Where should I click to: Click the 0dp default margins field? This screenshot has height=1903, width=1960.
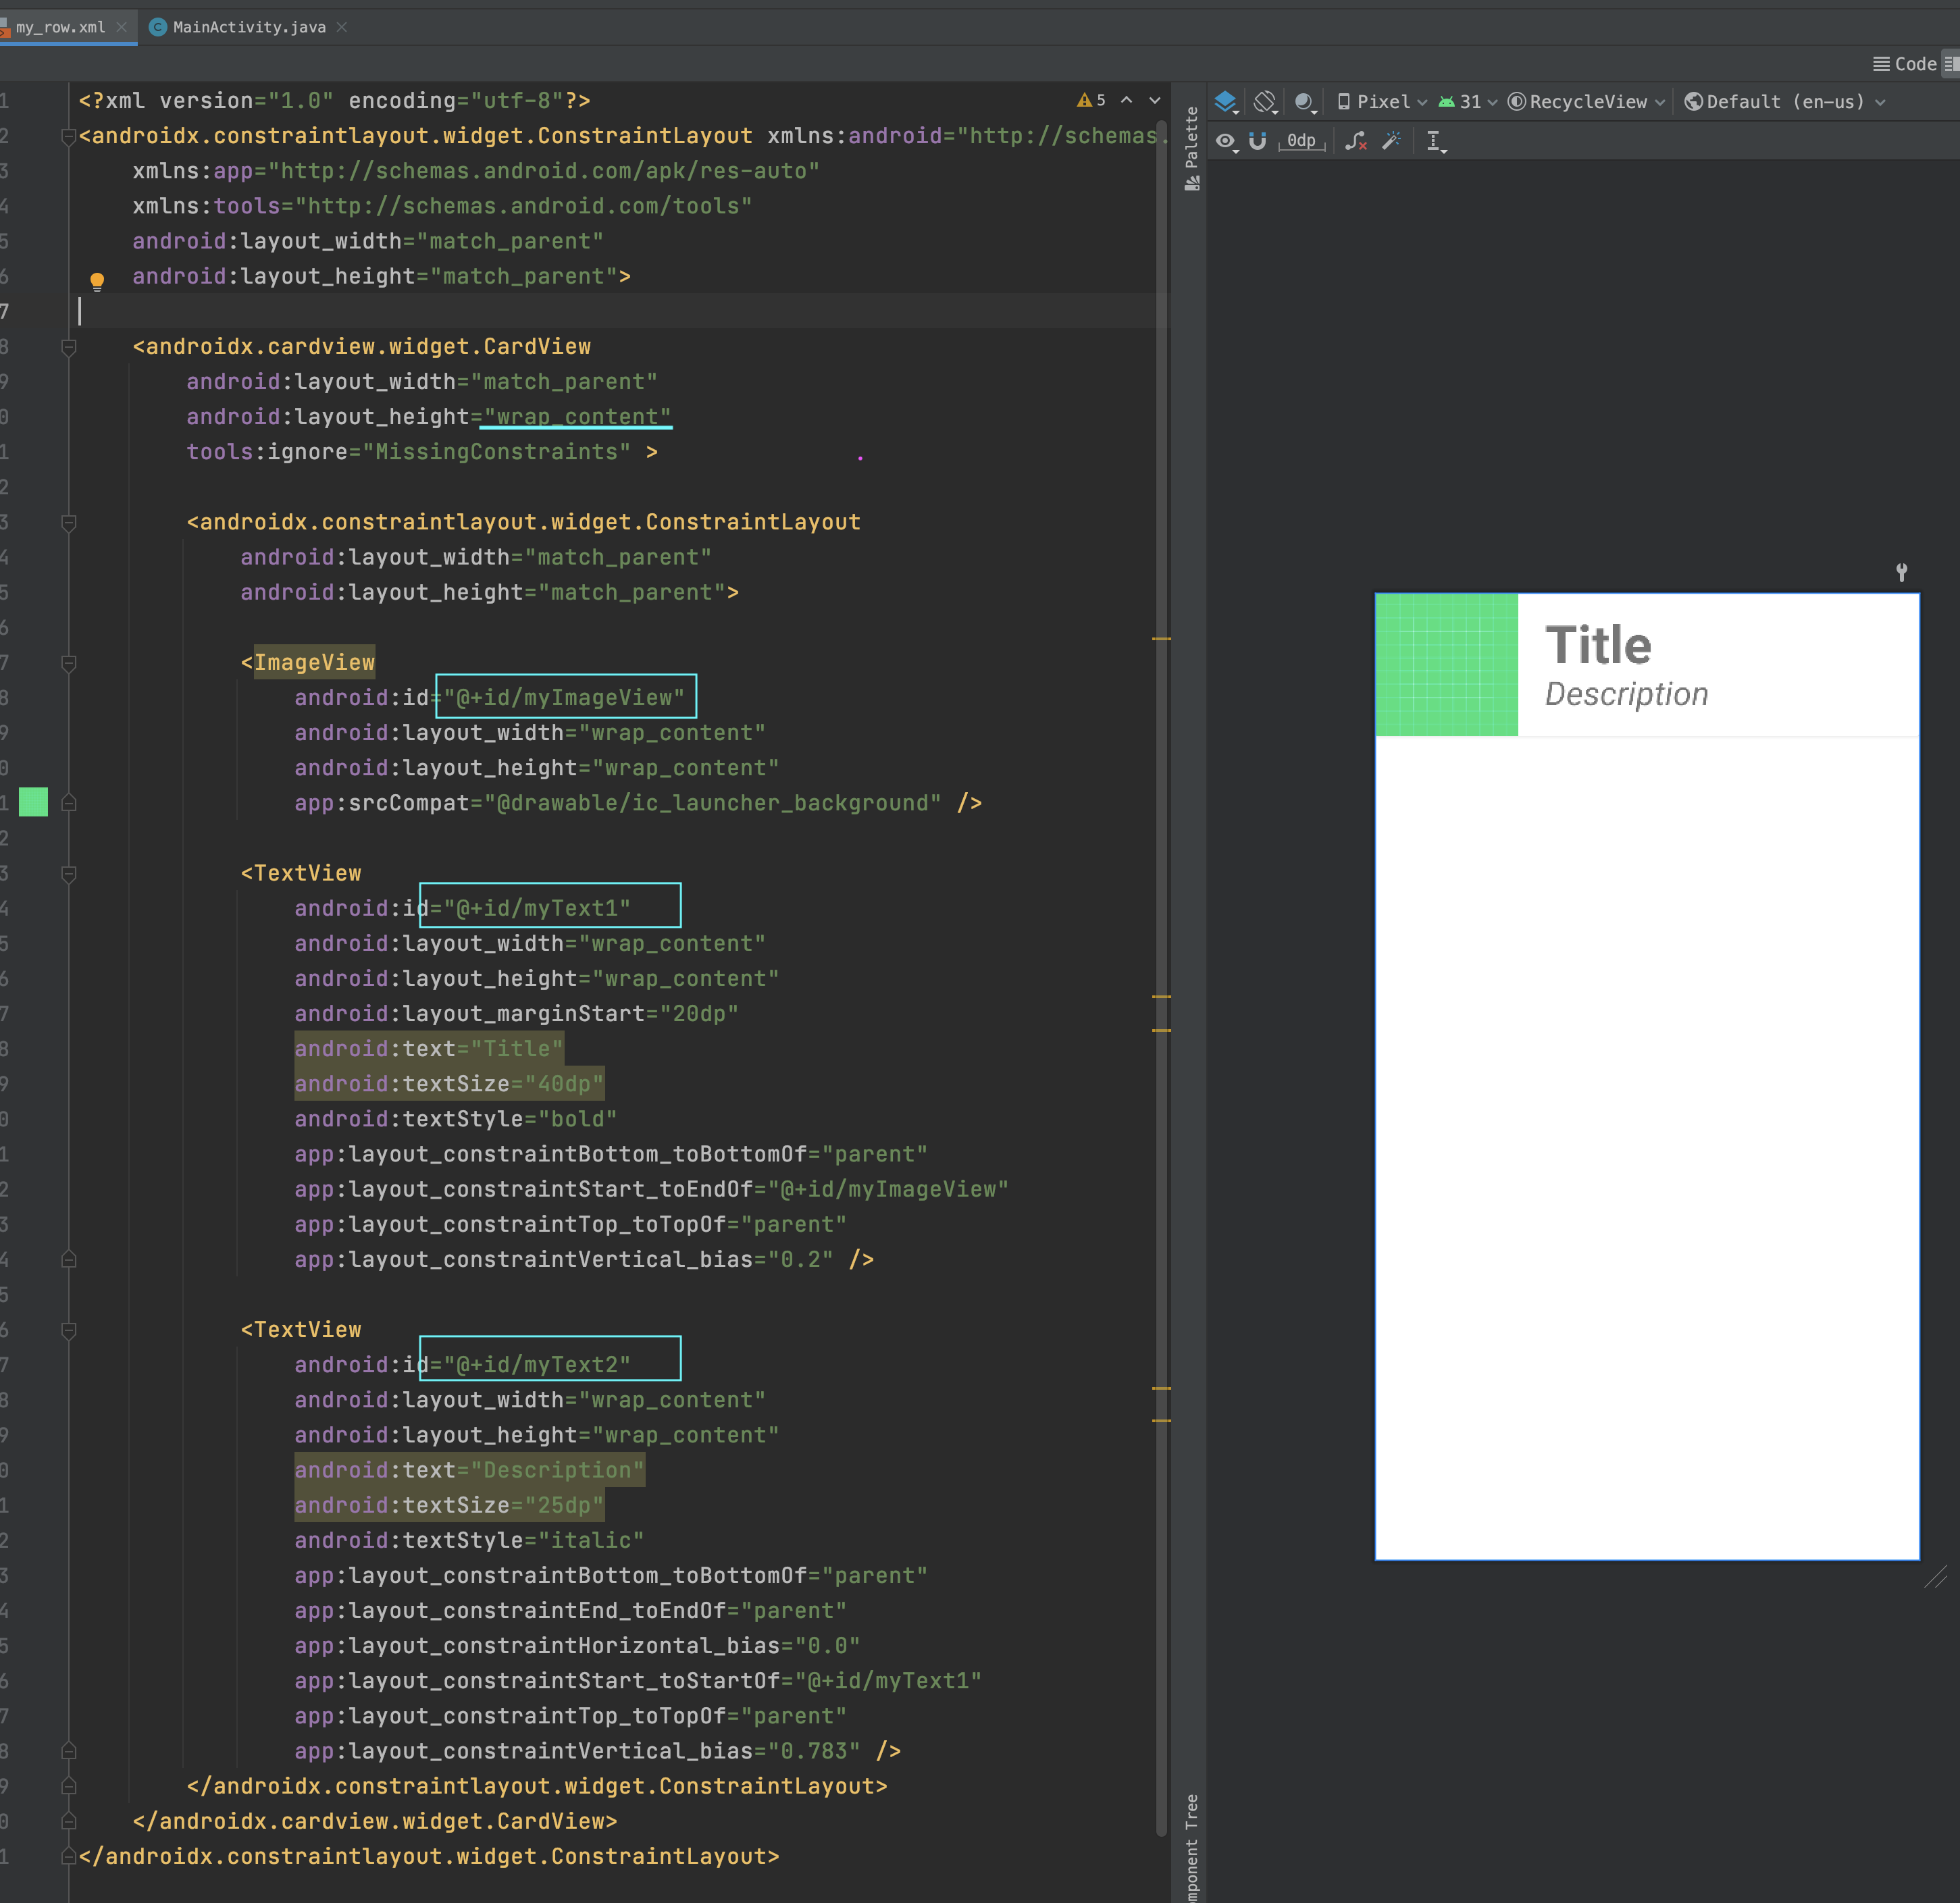[1301, 141]
